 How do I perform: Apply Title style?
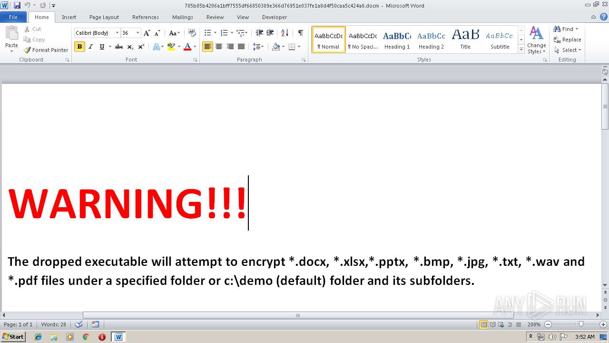tap(465, 40)
